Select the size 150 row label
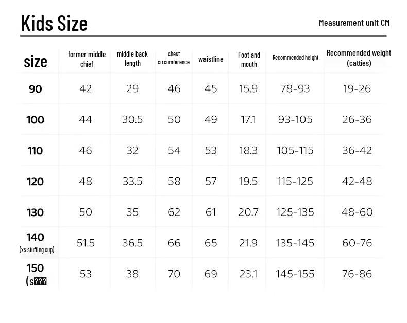Image resolution: width=407 pixels, height=323 pixels. (x=36, y=274)
